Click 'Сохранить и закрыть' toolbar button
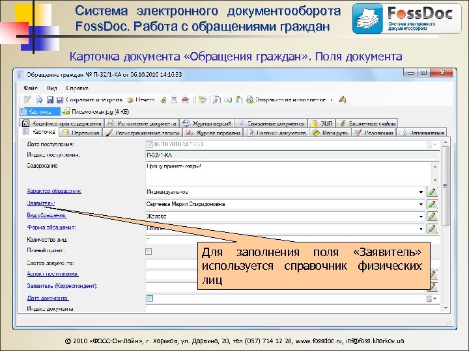This screenshot has height=351, width=469. [x=90, y=99]
